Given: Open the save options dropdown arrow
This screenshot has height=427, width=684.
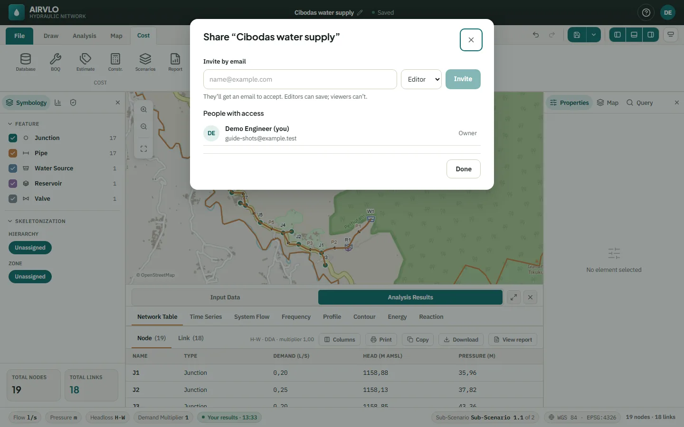Looking at the screenshot, I should tap(594, 35).
